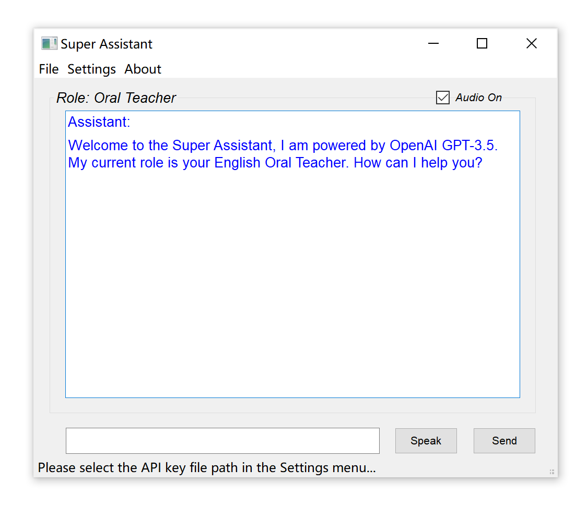Click the API key status bar message
The image size is (587, 506).
point(207,467)
